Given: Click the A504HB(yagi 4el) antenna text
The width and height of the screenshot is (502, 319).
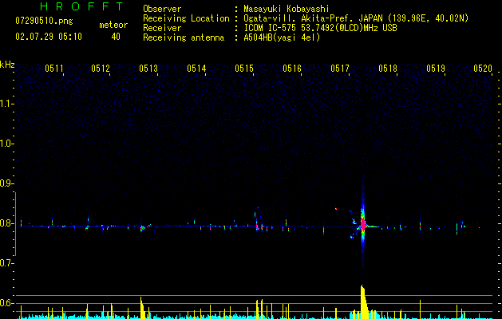Looking at the screenshot, I should pos(282,37).
